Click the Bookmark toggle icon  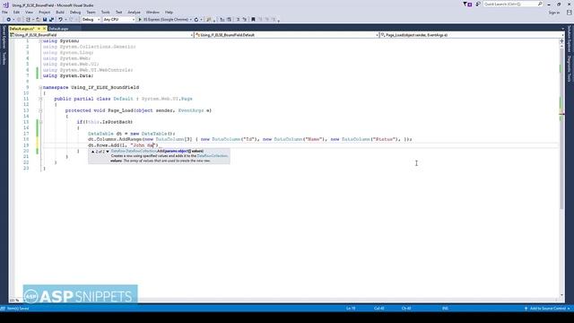pos(253,20)
